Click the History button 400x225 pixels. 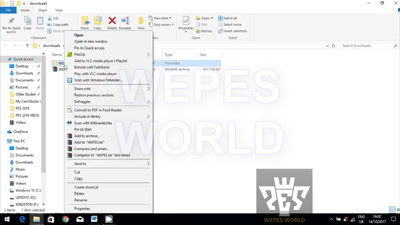click(x=204, y=31)
